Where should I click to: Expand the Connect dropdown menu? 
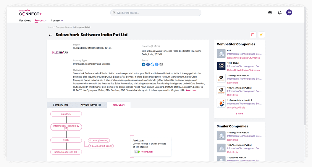[x=57, y=20]
